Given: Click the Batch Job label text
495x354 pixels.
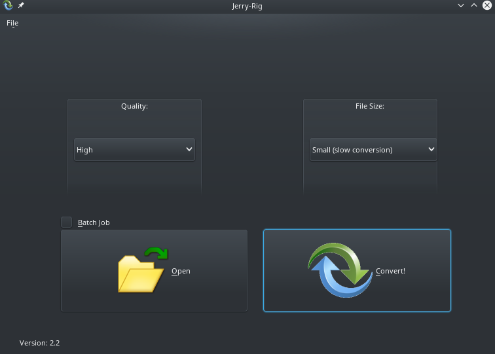Looking at the screenshot, I should pos(94,222).
